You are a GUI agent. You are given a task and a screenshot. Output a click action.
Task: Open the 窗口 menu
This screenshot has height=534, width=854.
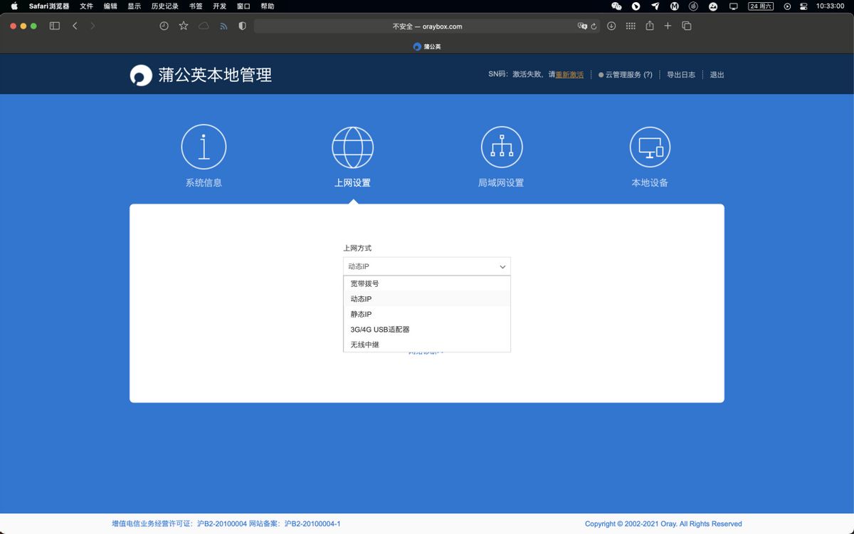pyautogui.click(x=243, y=6)
